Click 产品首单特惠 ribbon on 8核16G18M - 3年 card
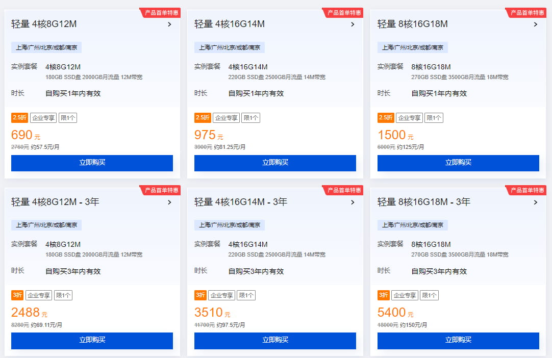Viewport: 552px width, 358px height. [x=526, y=190]
